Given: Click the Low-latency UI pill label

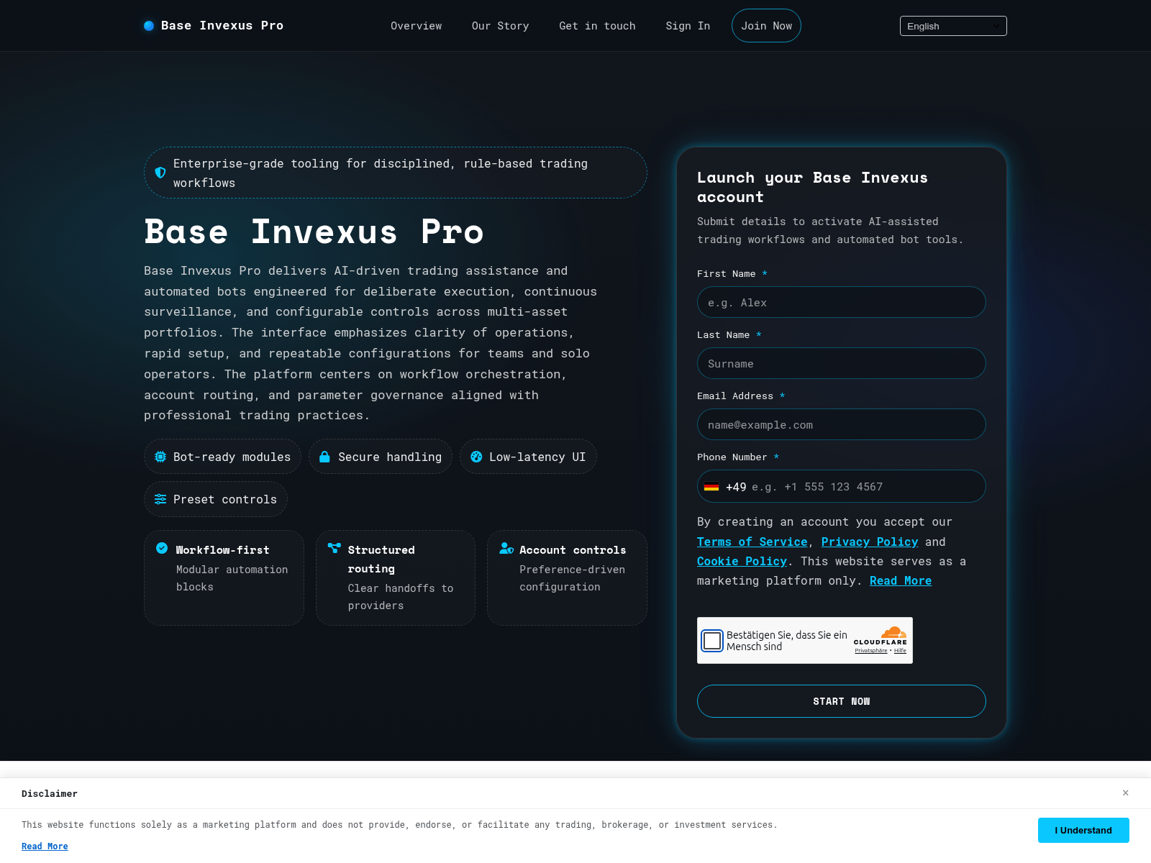Looking at the screenshot, I should click(537, 457).
